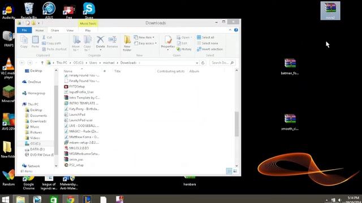This screenshot has height=203, width=362.
Task: Switch to the Share ribbon tab
Action: coord(55,30)
